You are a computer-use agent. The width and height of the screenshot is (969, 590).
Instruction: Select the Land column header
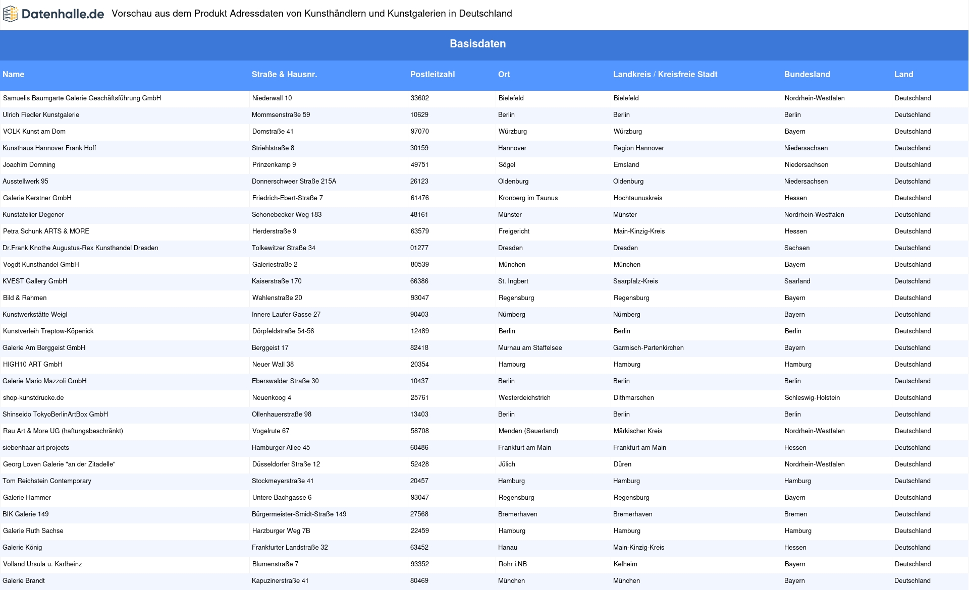903,75
